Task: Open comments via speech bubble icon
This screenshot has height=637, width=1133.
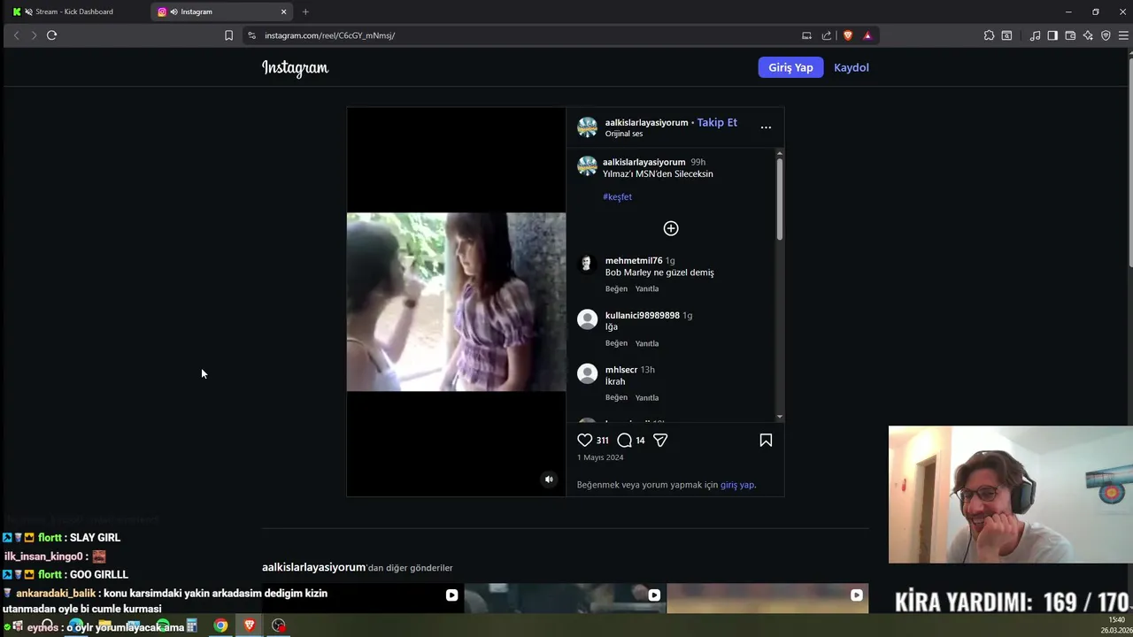Action: (x=624, y=440)
